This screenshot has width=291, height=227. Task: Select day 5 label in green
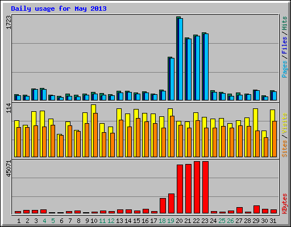click(53, 221)
